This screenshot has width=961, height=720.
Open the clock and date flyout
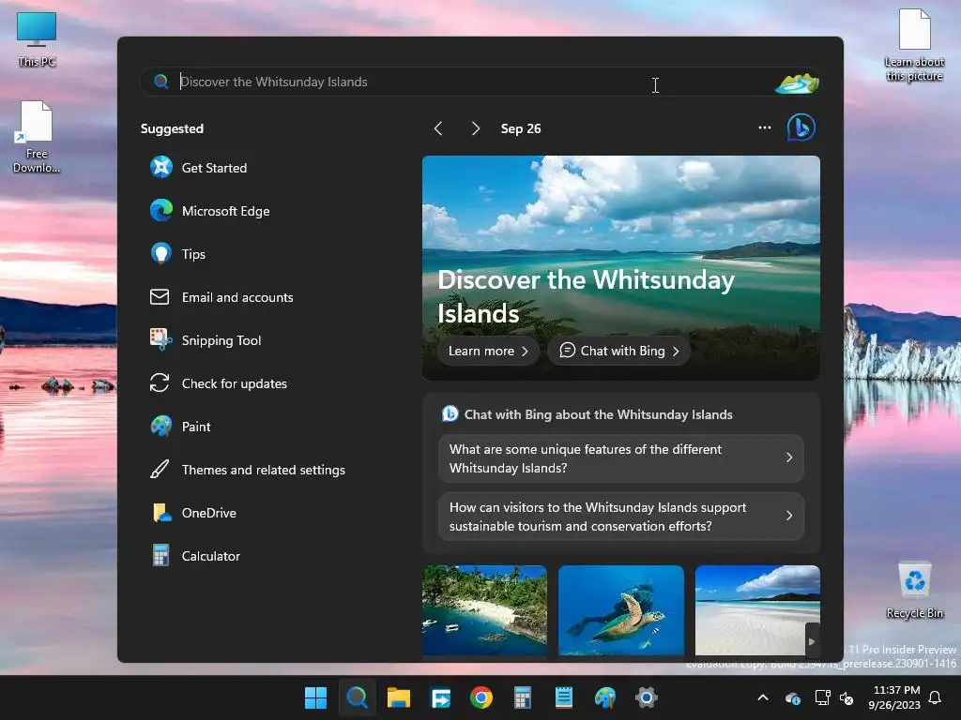(894, 697)
